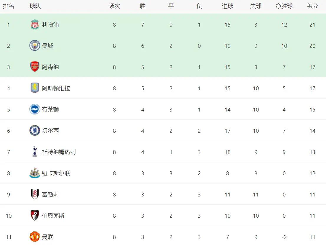
Task: Open the 托特纳姆热刺 team link
Action: (x=59, y=152)
